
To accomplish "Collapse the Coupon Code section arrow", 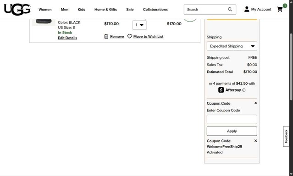I will pyautogui.click(x=255, y=103).
